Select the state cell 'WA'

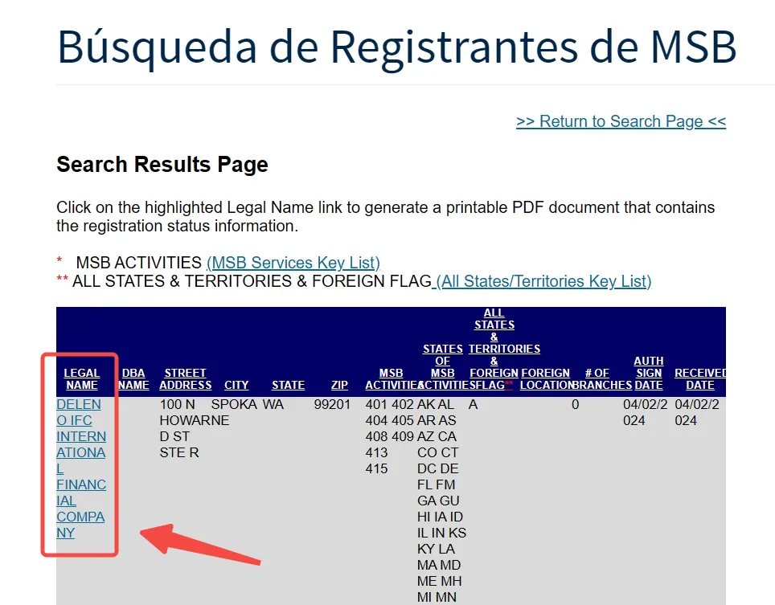point(273,404)
